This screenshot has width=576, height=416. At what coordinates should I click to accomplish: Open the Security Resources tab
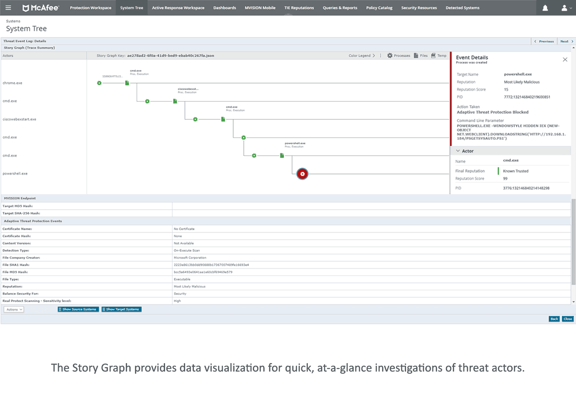click(419, 8)
